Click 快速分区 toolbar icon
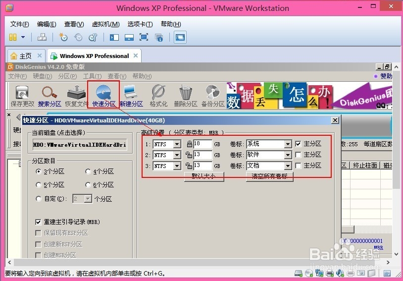The height and width of the screenshot is (281, 403). pos(104,97)
